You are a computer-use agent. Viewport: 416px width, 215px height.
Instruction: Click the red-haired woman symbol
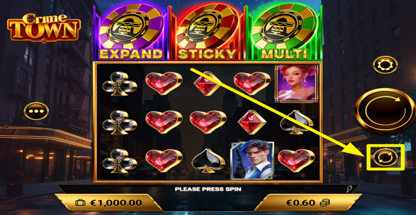coord(296,83)
